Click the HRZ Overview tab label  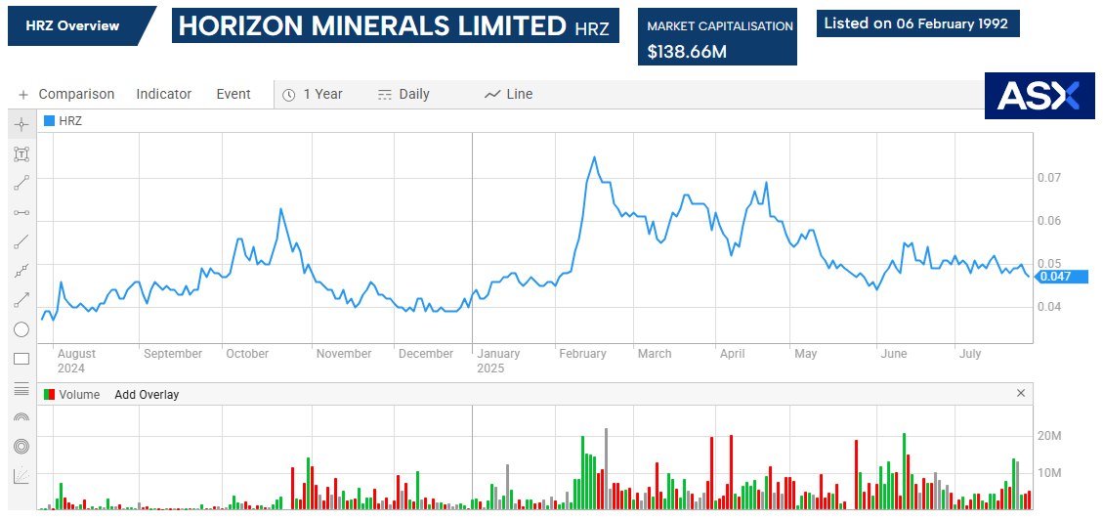[x=73, y=26]
